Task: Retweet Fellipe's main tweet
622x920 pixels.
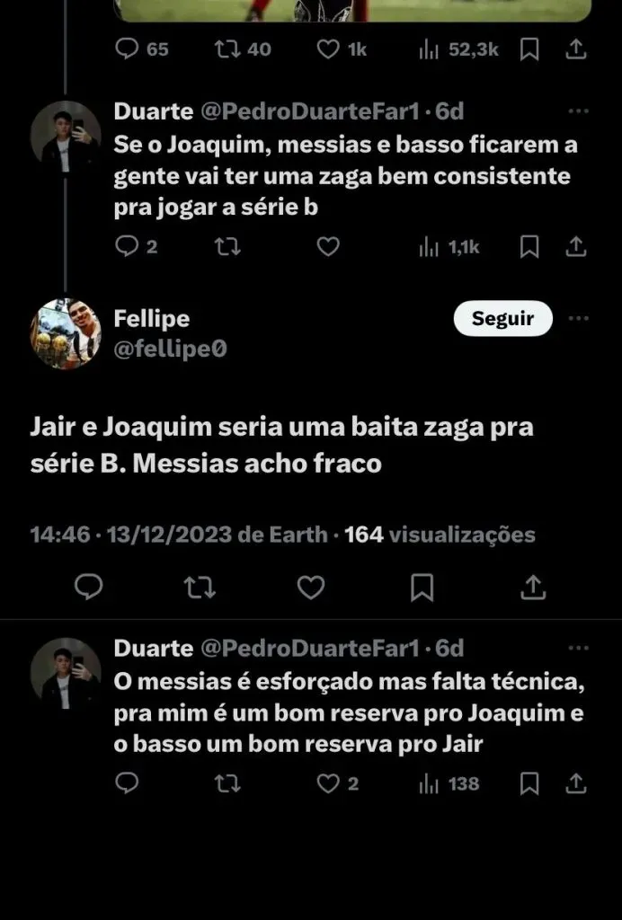Action: coord(199,588)
